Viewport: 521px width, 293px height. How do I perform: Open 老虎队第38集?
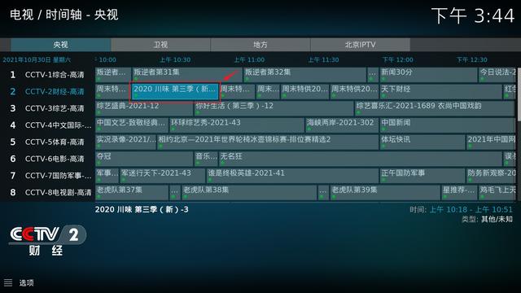point(249,192)
